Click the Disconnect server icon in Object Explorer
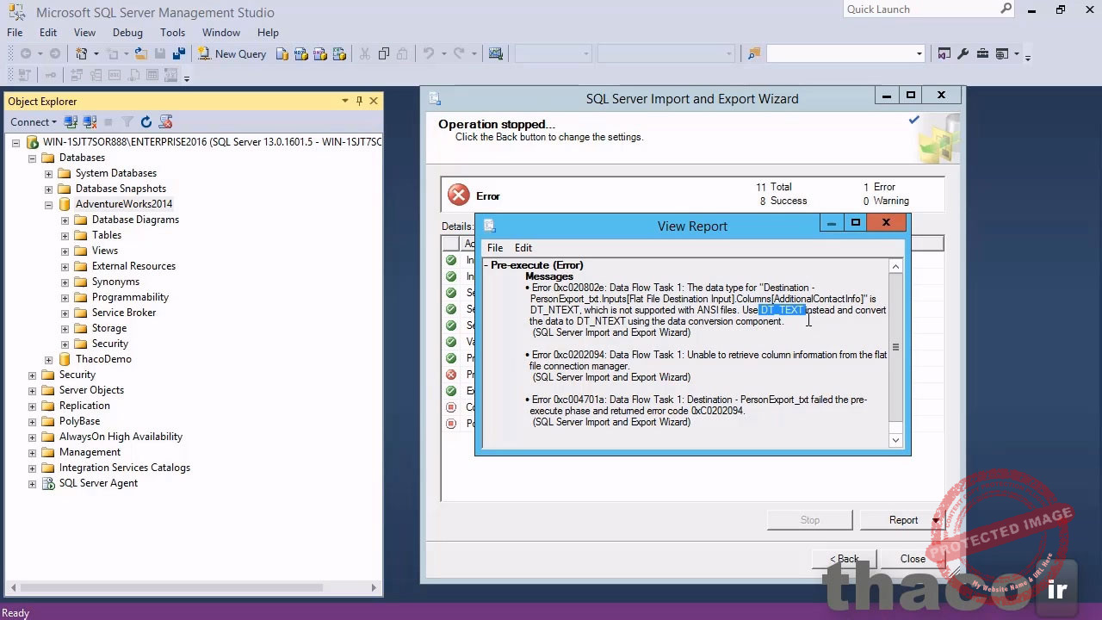The width and height of the screenshot is (1102, 620). pos(90,122)
